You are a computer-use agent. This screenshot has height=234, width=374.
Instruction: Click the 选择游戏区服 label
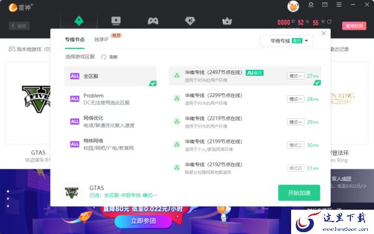click(x=80, y=57)
